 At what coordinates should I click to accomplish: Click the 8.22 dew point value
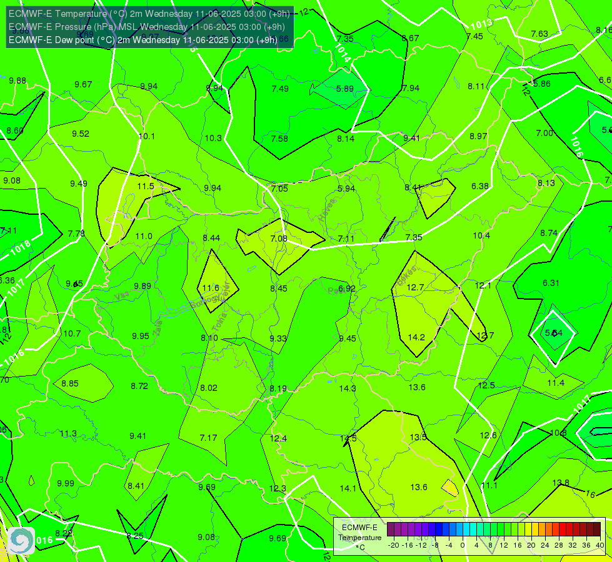tap(64, 533)
